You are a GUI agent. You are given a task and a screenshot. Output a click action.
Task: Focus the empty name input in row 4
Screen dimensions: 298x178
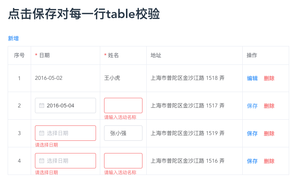pos(123,161)
